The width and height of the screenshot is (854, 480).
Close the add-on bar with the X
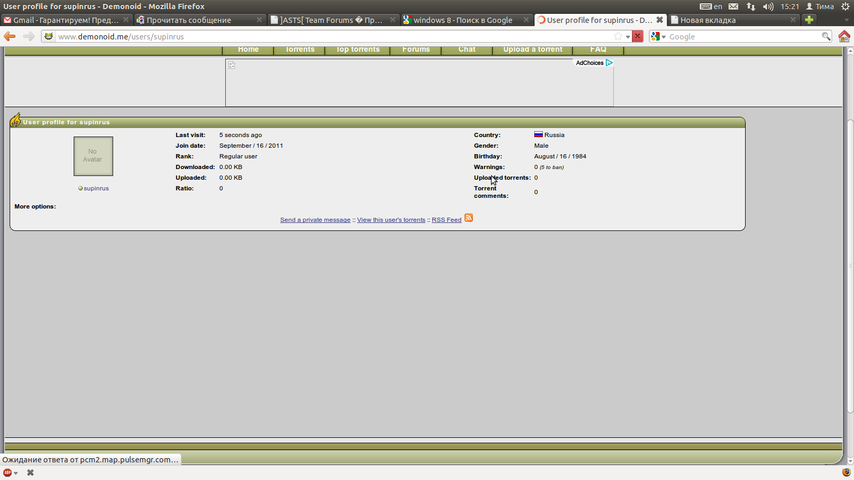tap(30, 473)
